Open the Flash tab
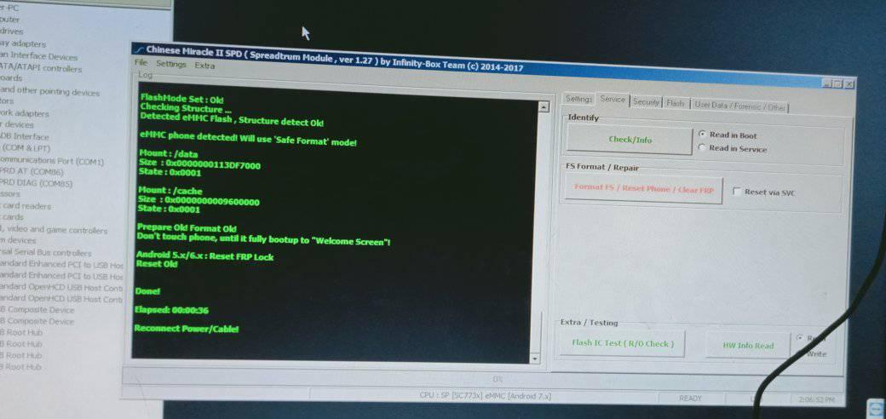 pos(675,103)
